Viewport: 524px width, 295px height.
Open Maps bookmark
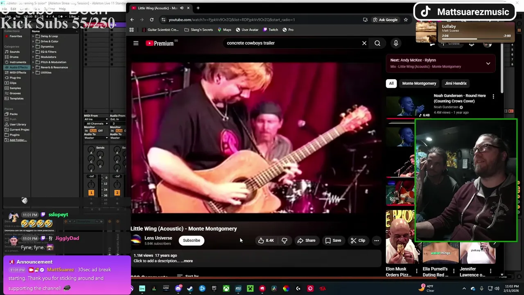point(224,29)
